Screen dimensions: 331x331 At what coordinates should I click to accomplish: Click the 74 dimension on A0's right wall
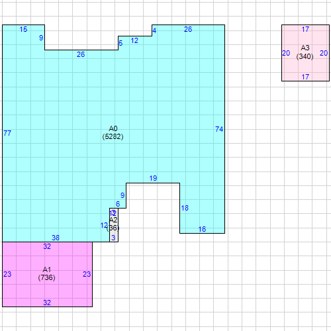click(219, 129)
